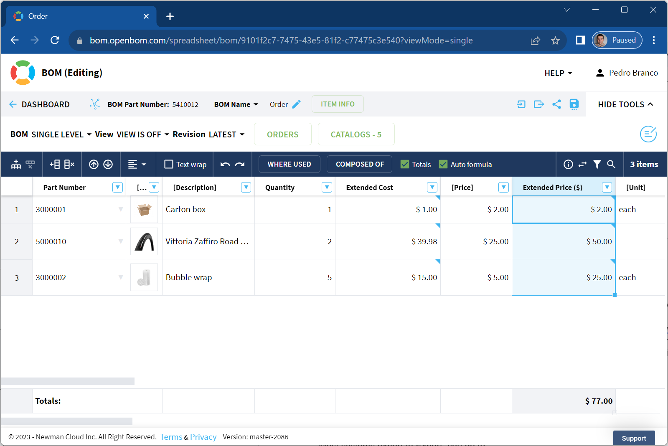Open the filter funnel icon
668x446 pixels.
click(x=597, y=165)
